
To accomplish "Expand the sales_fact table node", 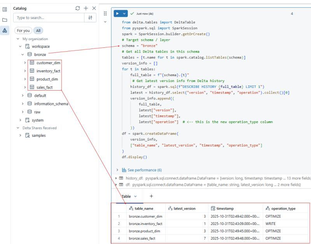I will point(25,87).
